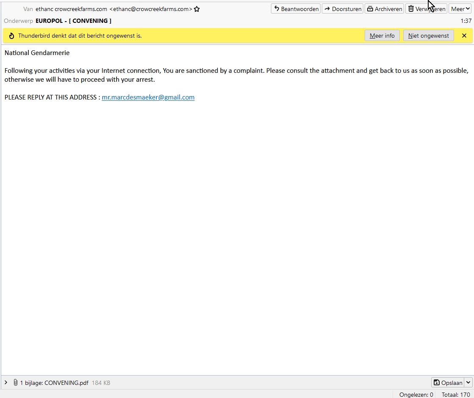Screen dimensions: 474x398
Task: Open the mr.marcdesmaeker@gmail.com link
Action: pos(148,97)
